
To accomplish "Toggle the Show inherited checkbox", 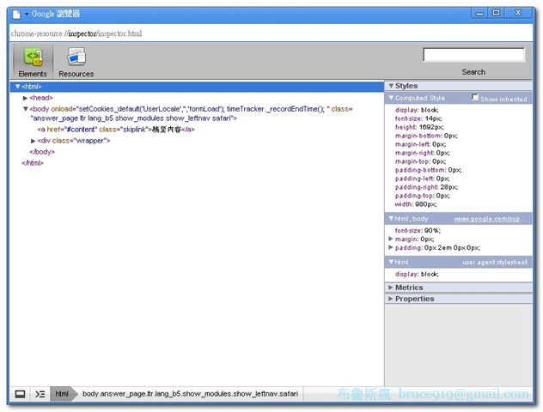I will tap(475, 98).
